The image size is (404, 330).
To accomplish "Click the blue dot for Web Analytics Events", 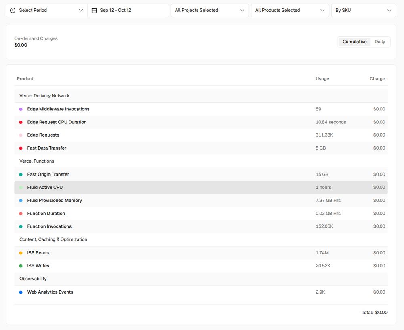I will [21, 292].
